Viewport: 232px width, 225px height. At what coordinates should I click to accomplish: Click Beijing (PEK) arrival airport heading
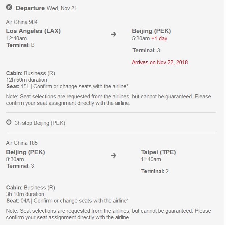151,31
